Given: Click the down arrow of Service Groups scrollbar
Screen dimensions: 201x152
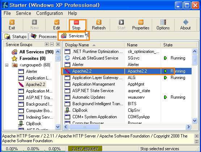Looking at the screenshot, I should tap(58, 127).
